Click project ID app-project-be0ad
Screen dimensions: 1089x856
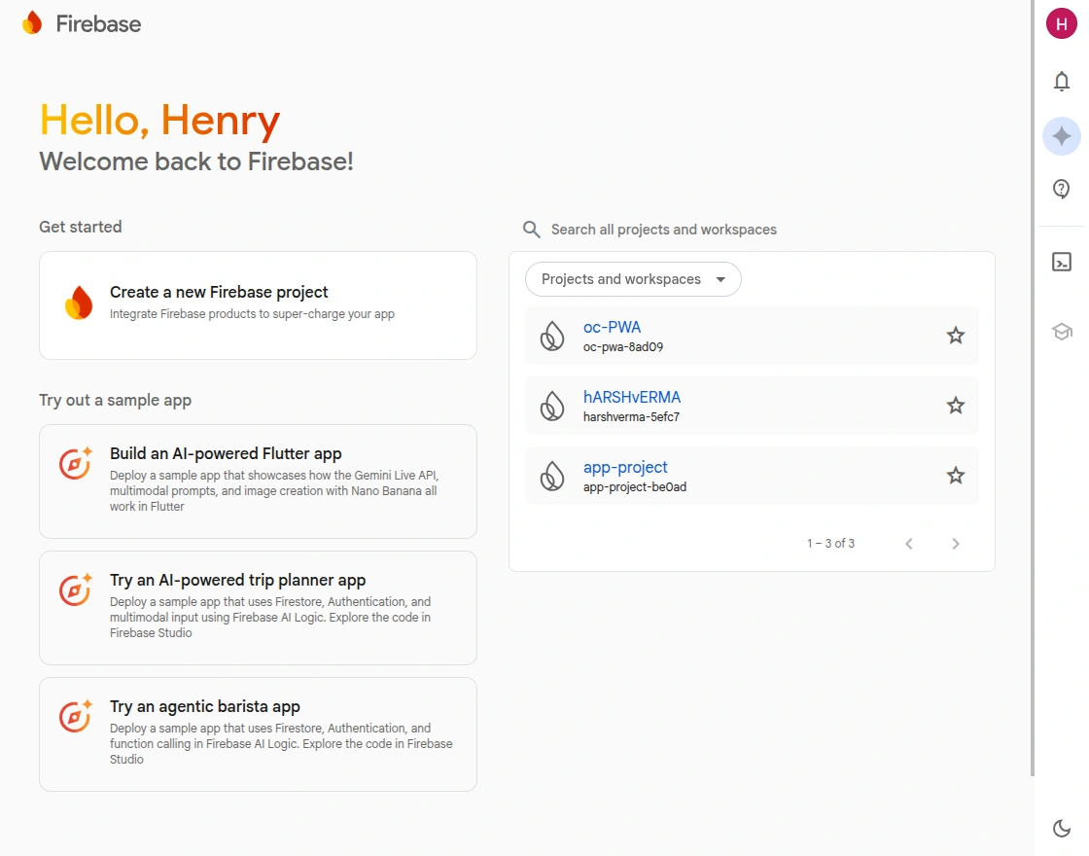(x=635, y=487)
